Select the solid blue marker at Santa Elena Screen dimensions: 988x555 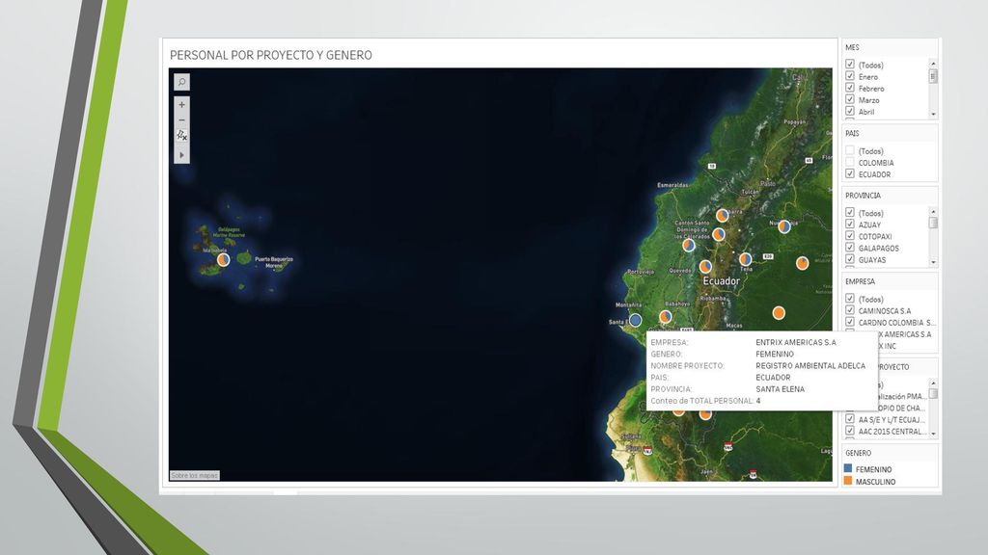tap(635, 320)
